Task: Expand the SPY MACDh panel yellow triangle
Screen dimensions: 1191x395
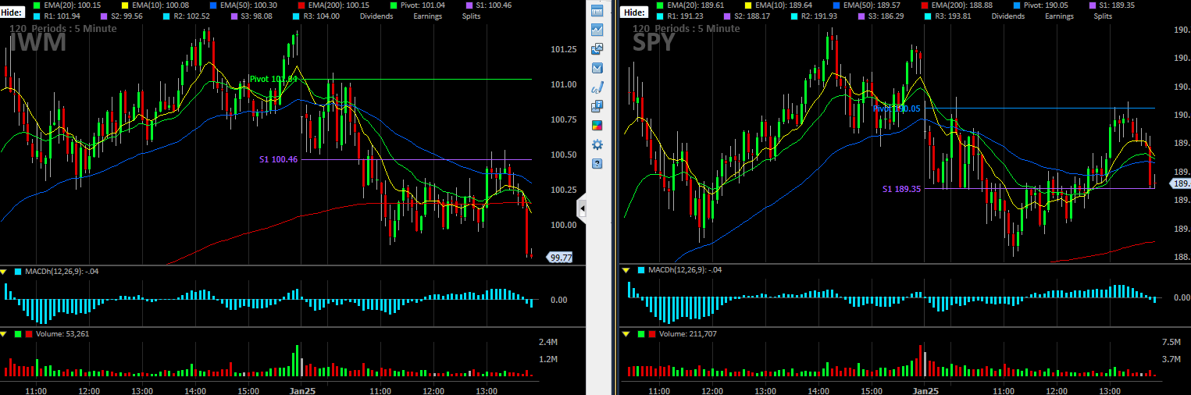Action: click(625, 271)
